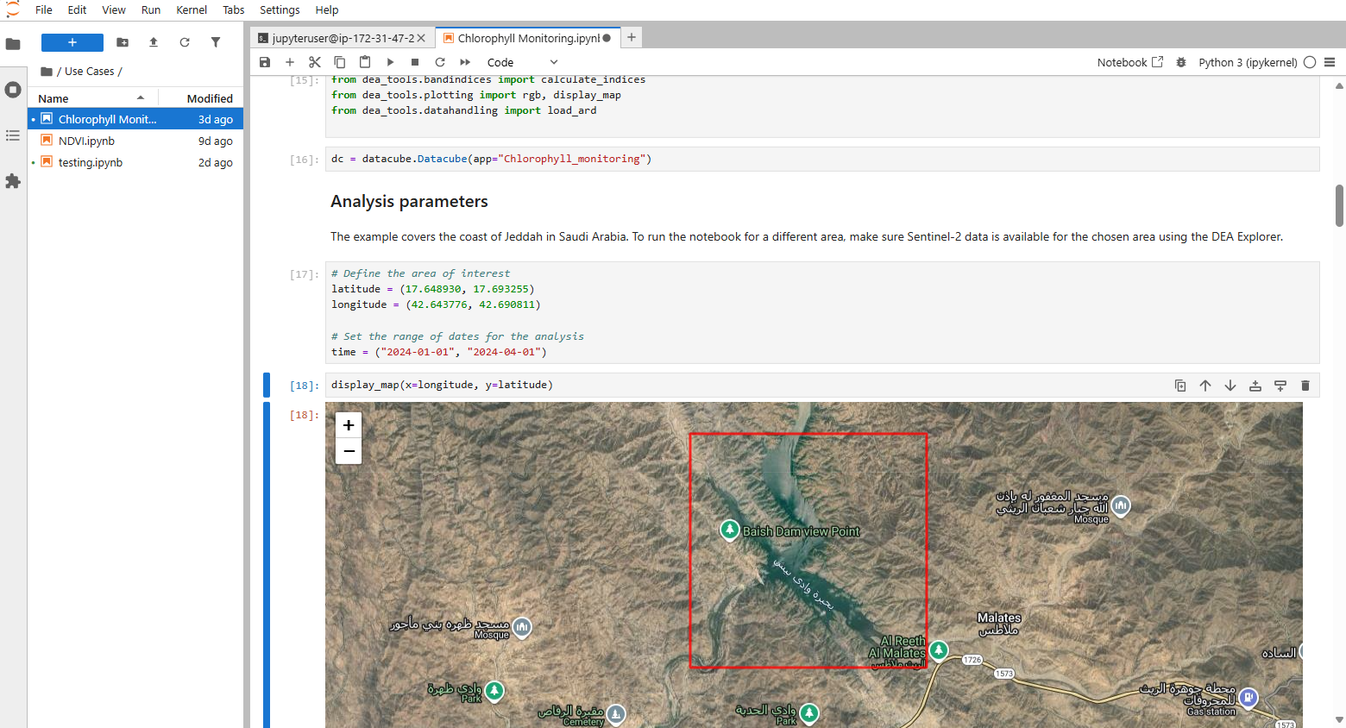Screen dimensions: 1346x728
Task: Restart kernel and run all cells
Action: (x=465, y=62)
